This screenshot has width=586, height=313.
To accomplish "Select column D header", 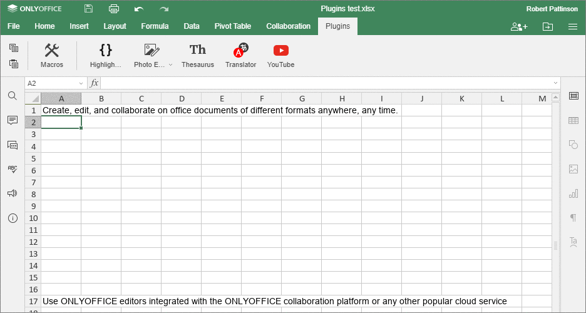I will (182, 99).
